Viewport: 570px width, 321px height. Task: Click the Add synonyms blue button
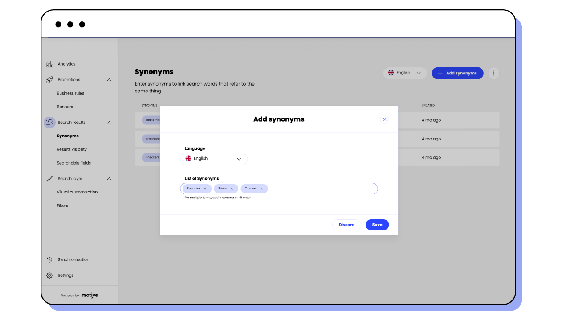(457, 73)
